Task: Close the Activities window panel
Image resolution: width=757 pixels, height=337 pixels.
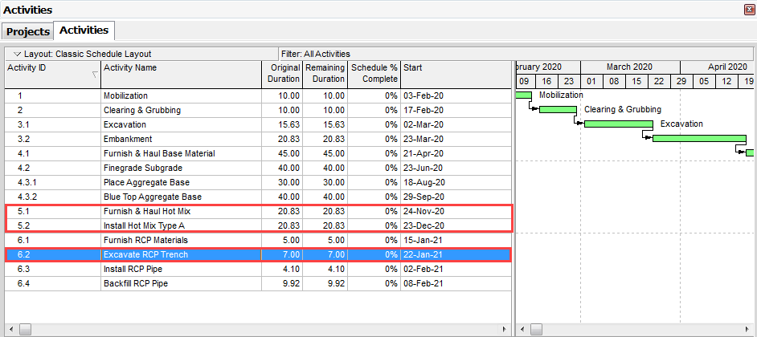Action: [748, 10]
